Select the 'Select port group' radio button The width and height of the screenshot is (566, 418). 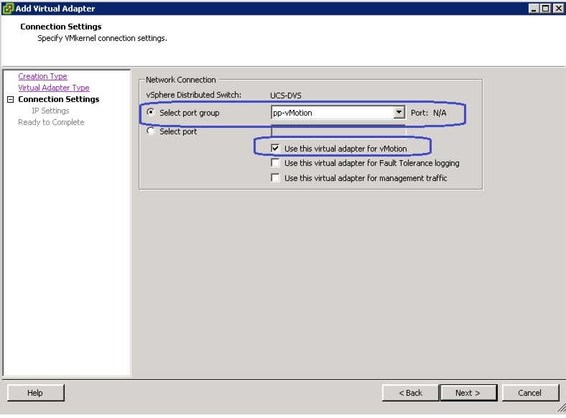point(151,112)
